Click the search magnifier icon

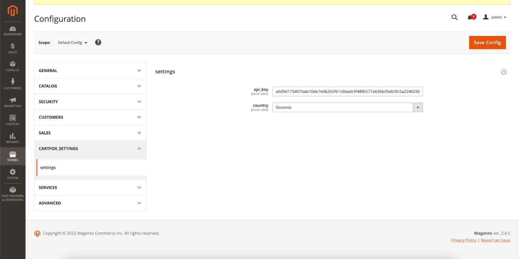(x=454, y=17)
